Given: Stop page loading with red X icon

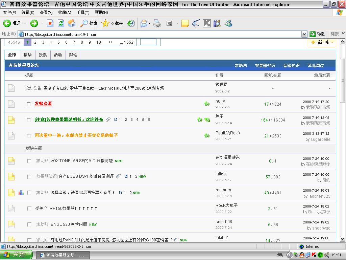Looking at the screenshot, I should point(50,23).
